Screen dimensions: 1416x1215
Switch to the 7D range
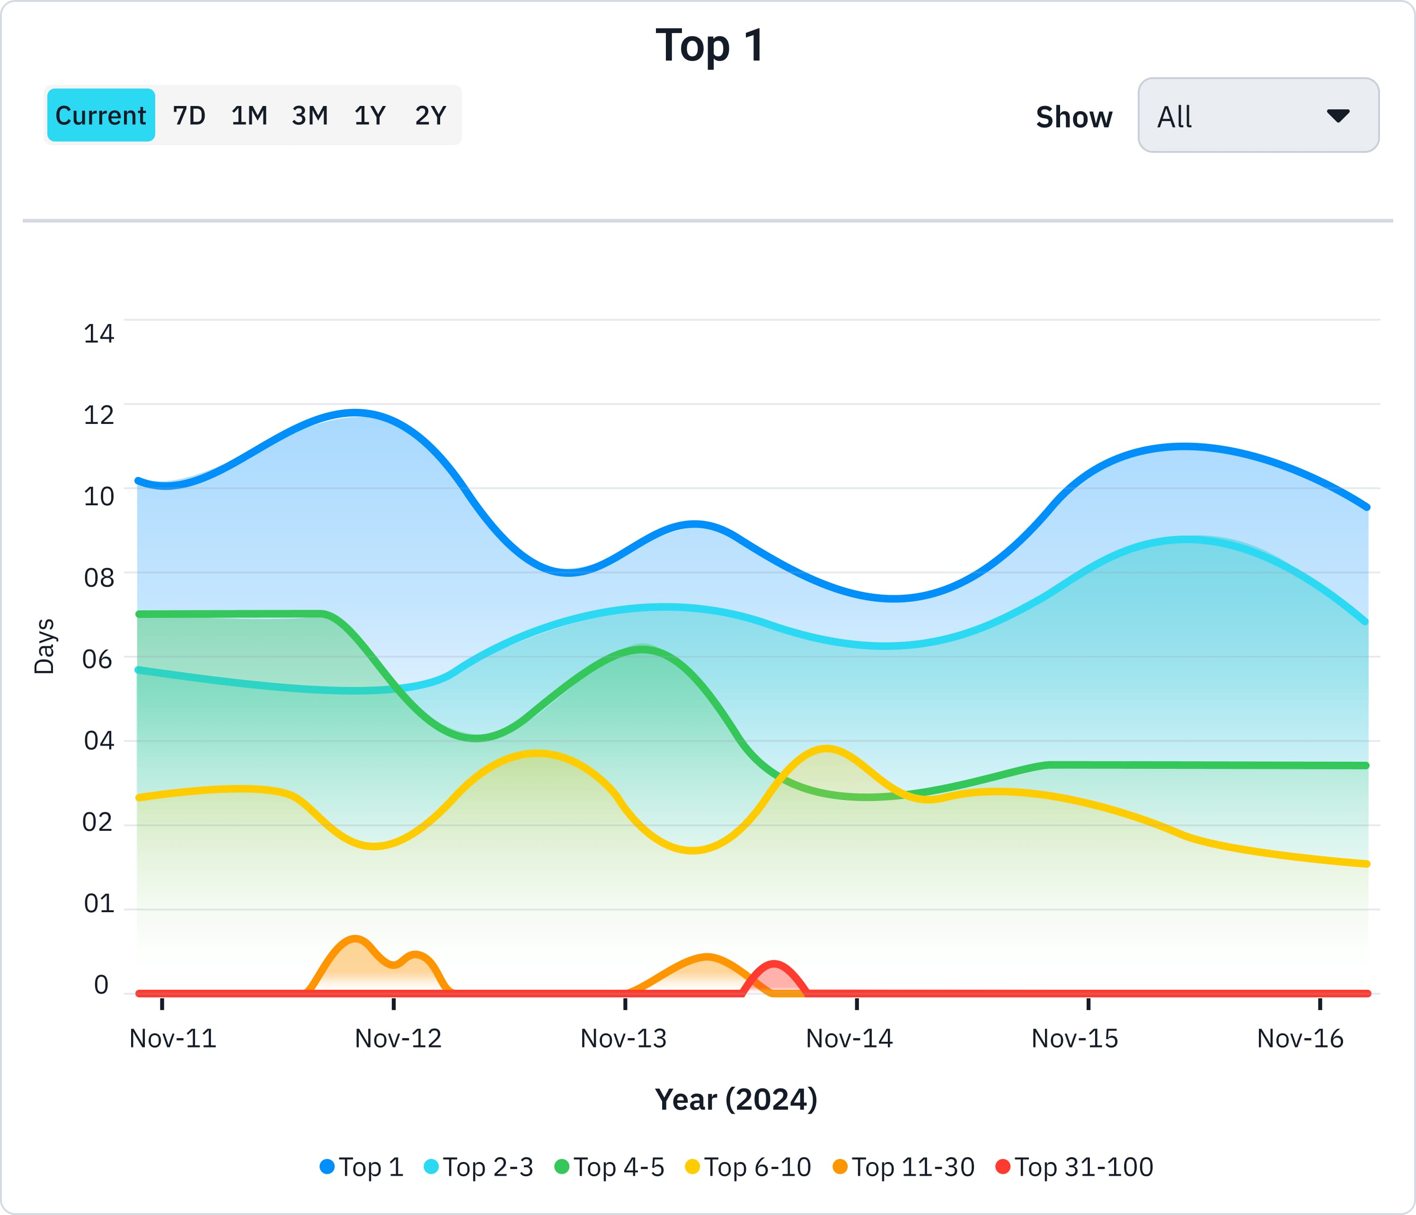(189, 115)
